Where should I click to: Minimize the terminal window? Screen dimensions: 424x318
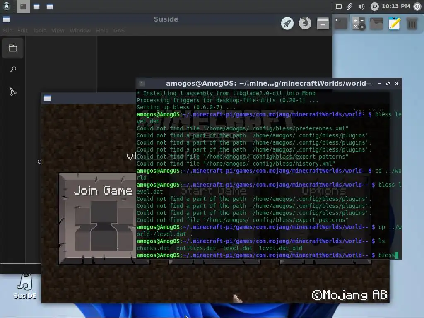[379, 84]
